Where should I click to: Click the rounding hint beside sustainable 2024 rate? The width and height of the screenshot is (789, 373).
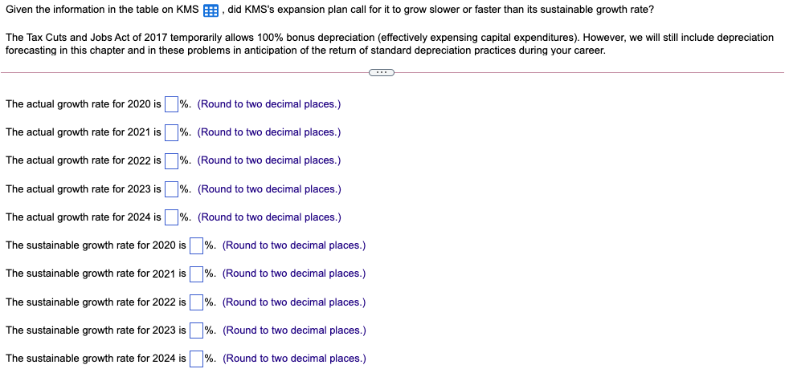click(x=294, y=359)
